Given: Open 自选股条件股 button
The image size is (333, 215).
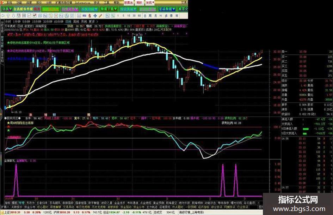Looking at the screenshot, I should click(x=23, y=9).
